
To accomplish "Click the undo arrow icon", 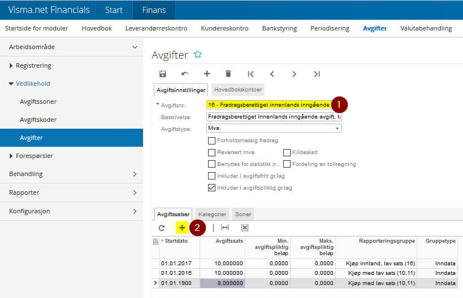I will click(185, 74).
